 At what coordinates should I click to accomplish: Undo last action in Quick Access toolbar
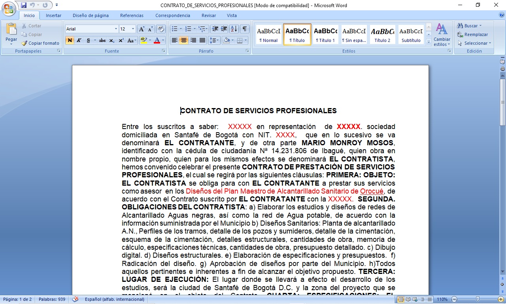point(32,5)
